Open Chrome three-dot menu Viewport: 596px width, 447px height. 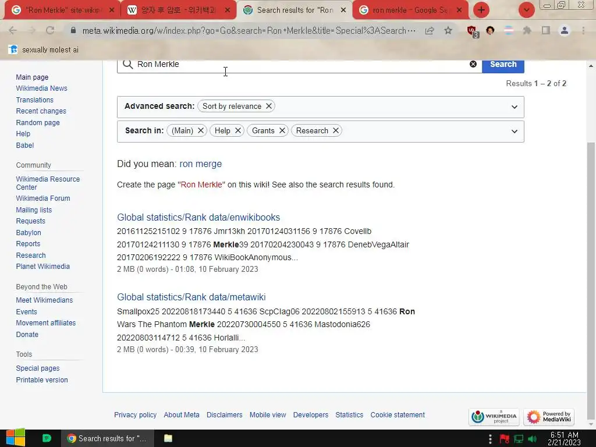[583, 30]
